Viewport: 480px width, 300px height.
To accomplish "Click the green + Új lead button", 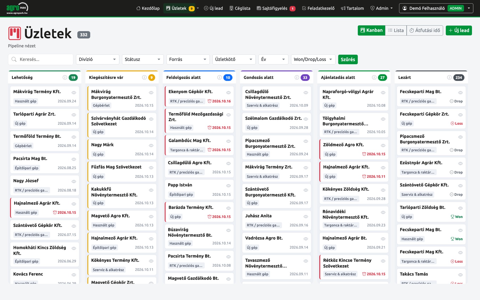I will 459,30.
